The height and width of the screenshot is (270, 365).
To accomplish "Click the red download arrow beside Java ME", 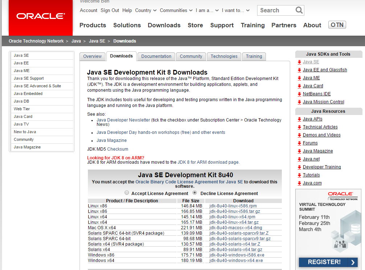I will (299, 78).
